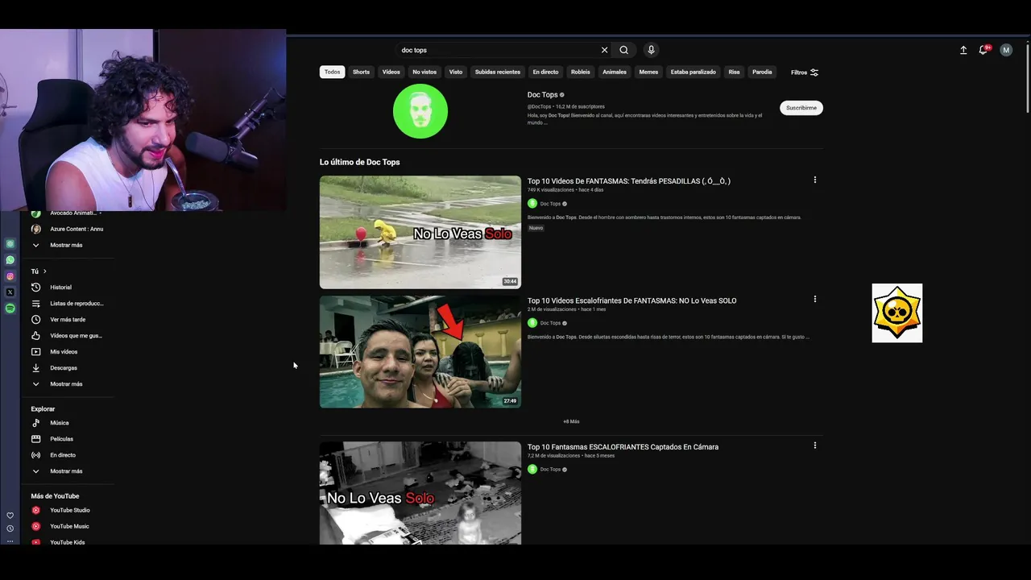Image resolution: width=1031 pixels, height=580 pixels.
Task: Open video title Top 10 Videos Escalofriantes De FANTASMAS
Action: (x=632, y=300)
